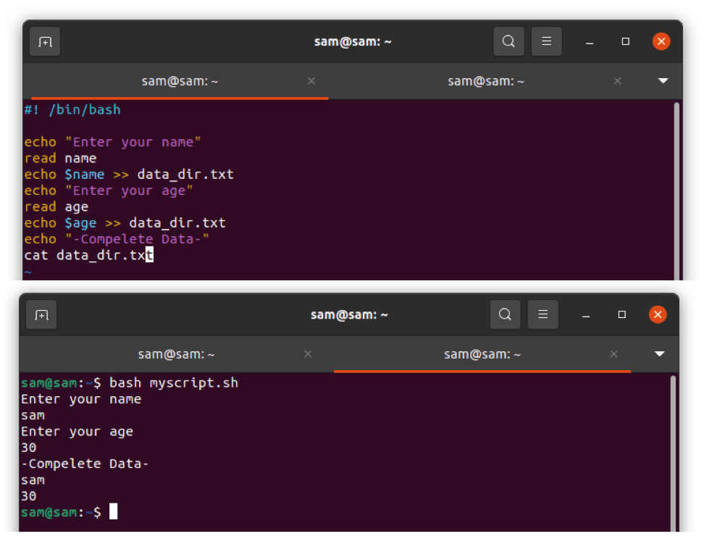Click the orange underline of the active tab
This screenshot has width=704, height=552.
point(180,96)
